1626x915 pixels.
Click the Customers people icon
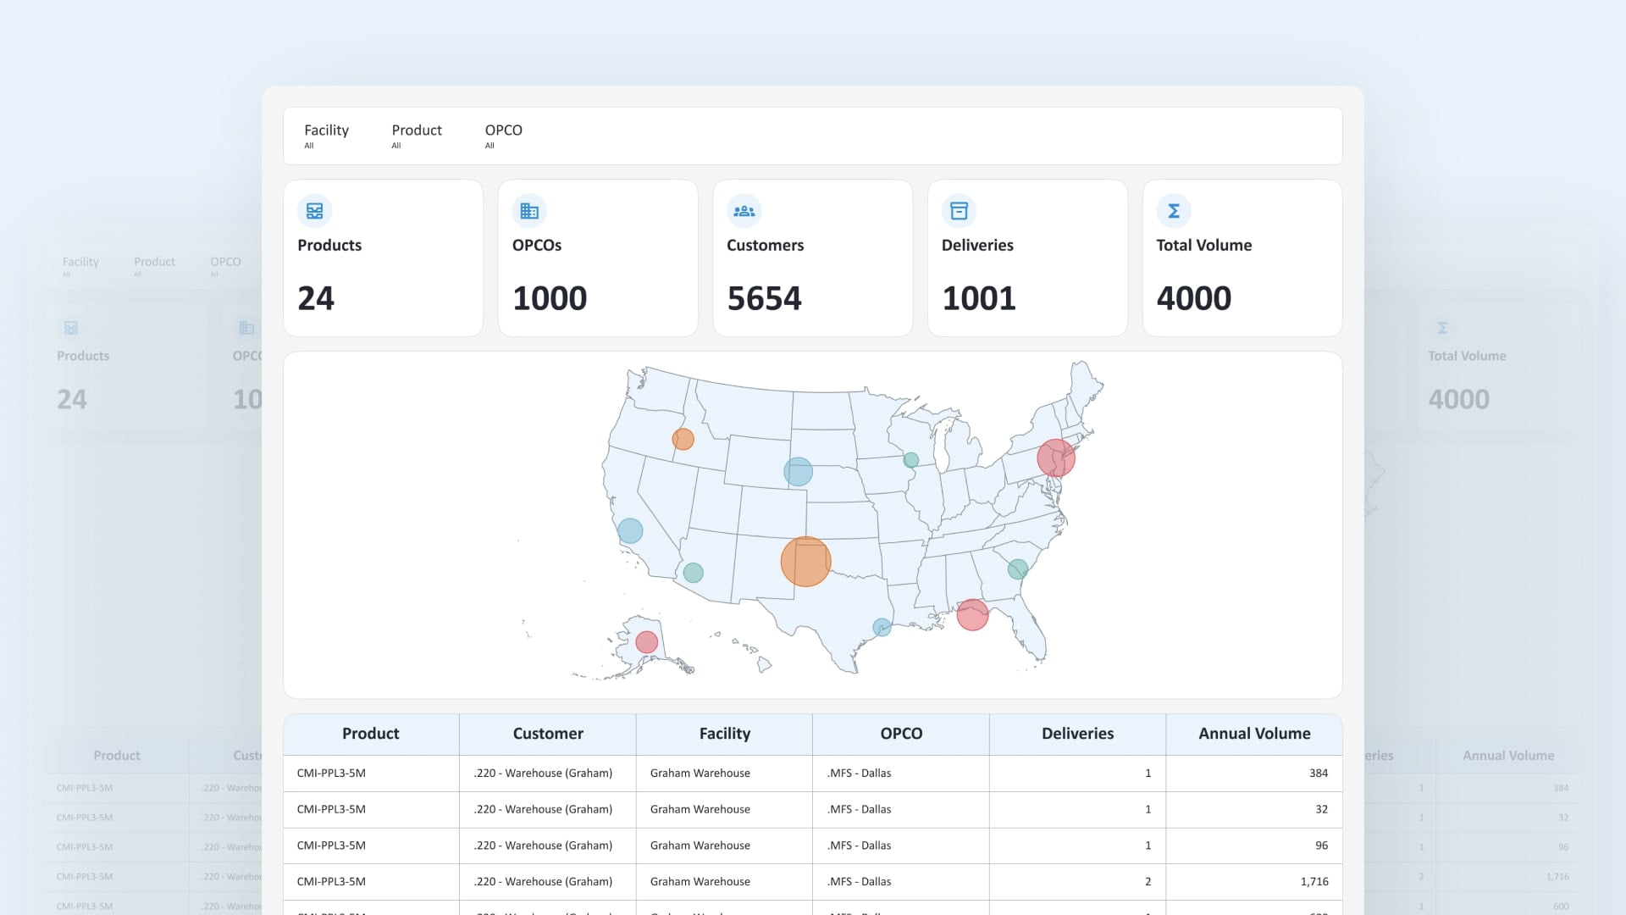tap(744, 211)
